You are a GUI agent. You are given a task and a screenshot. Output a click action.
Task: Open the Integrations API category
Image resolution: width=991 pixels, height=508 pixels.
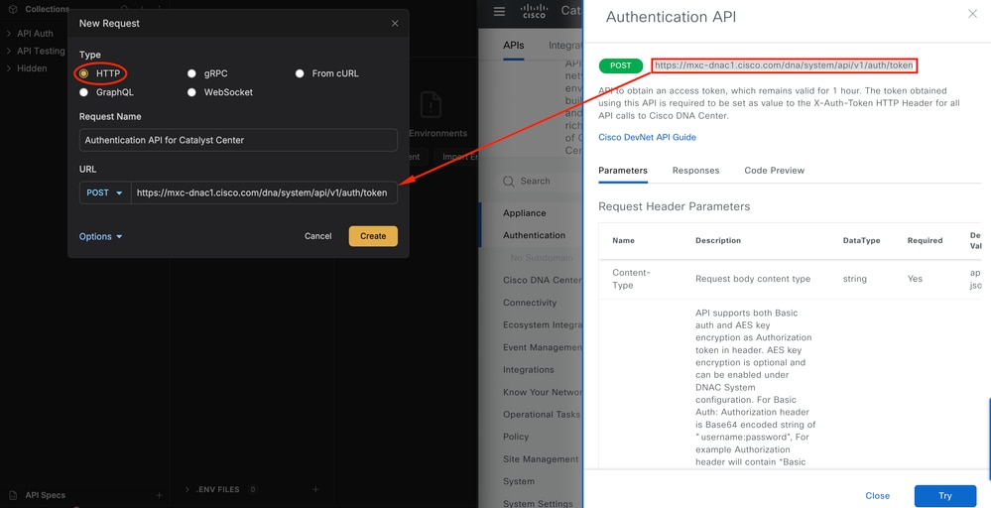529,370
